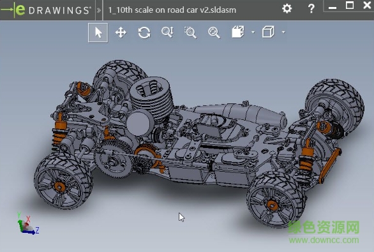Minimize the eDrawings window
This screenshot has width=374, height=252.
(333, 6)
